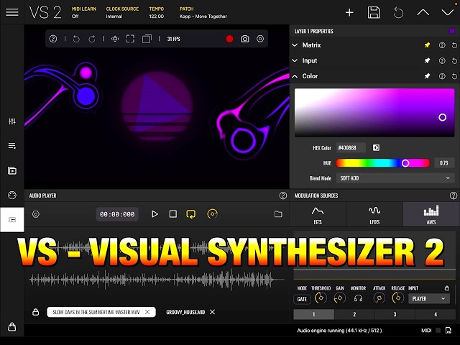The height and width of the screenshot is (345, 460).
Task: Enter fullscreen preview mode
Action: click(x=130, y=39)
